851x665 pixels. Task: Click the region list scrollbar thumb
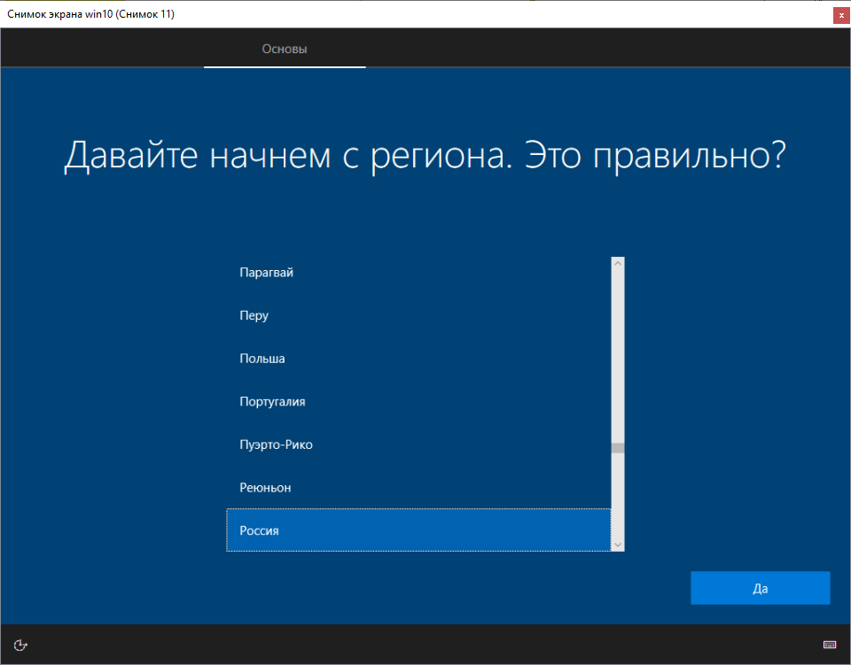tap(618, 448)
